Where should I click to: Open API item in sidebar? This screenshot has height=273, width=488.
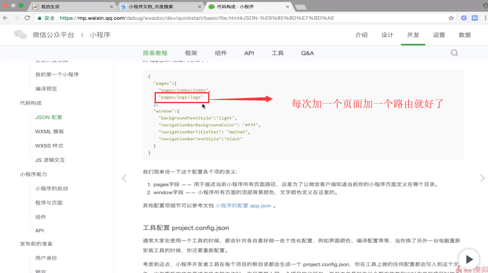(39, 231)
